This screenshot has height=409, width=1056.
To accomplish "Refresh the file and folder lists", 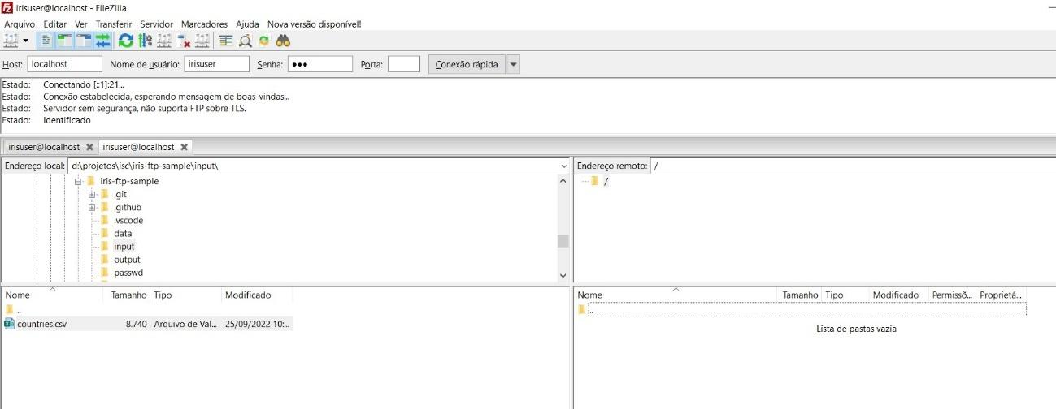I will point(126,40).
